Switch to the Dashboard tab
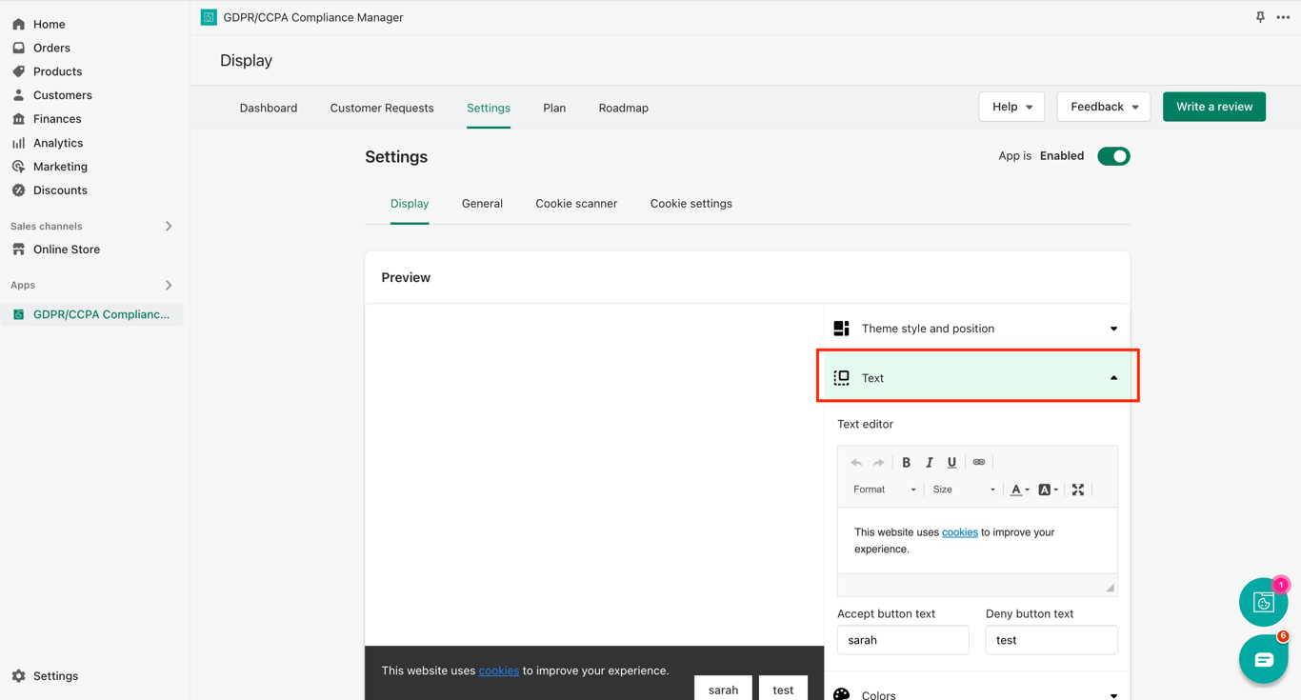This screenshot has height=700, width=1301. 269,108
